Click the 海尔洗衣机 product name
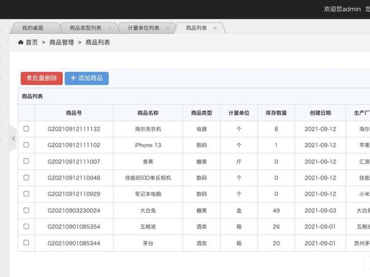The image size is (370, 277). pyautogui.click(x=148, y=129)
